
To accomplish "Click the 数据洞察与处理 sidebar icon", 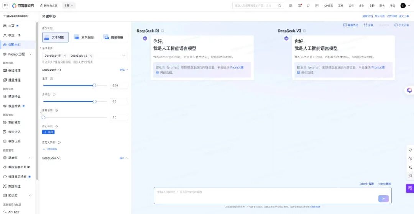I will click(5, 167).
